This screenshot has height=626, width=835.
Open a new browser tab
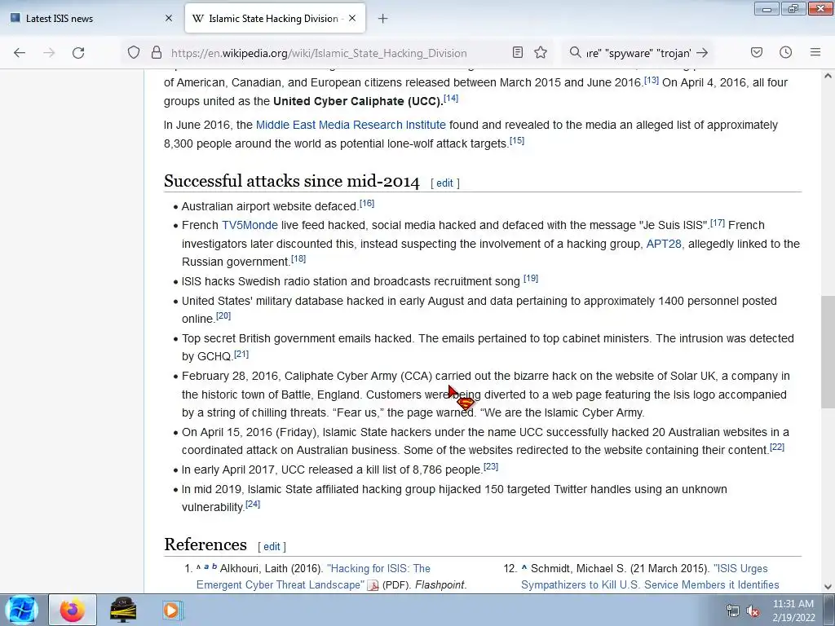382,19
